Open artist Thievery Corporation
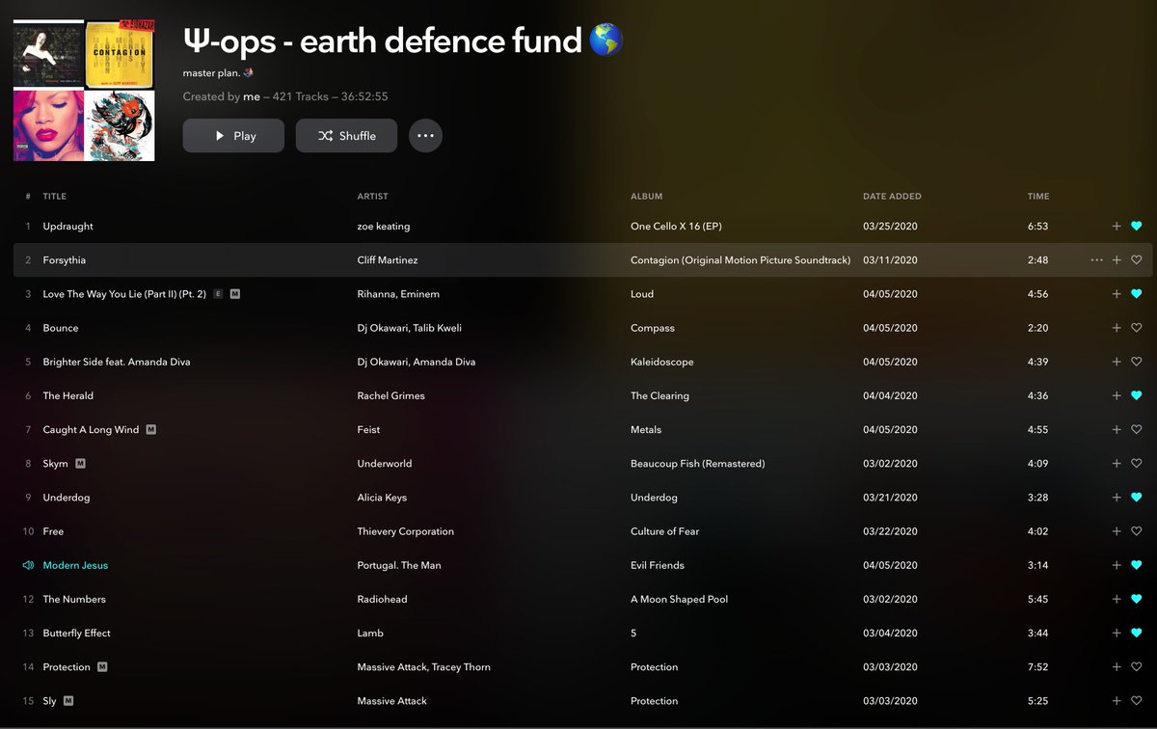The width and height of the screenshot is (1157, 729). click(x=405, y=531)
